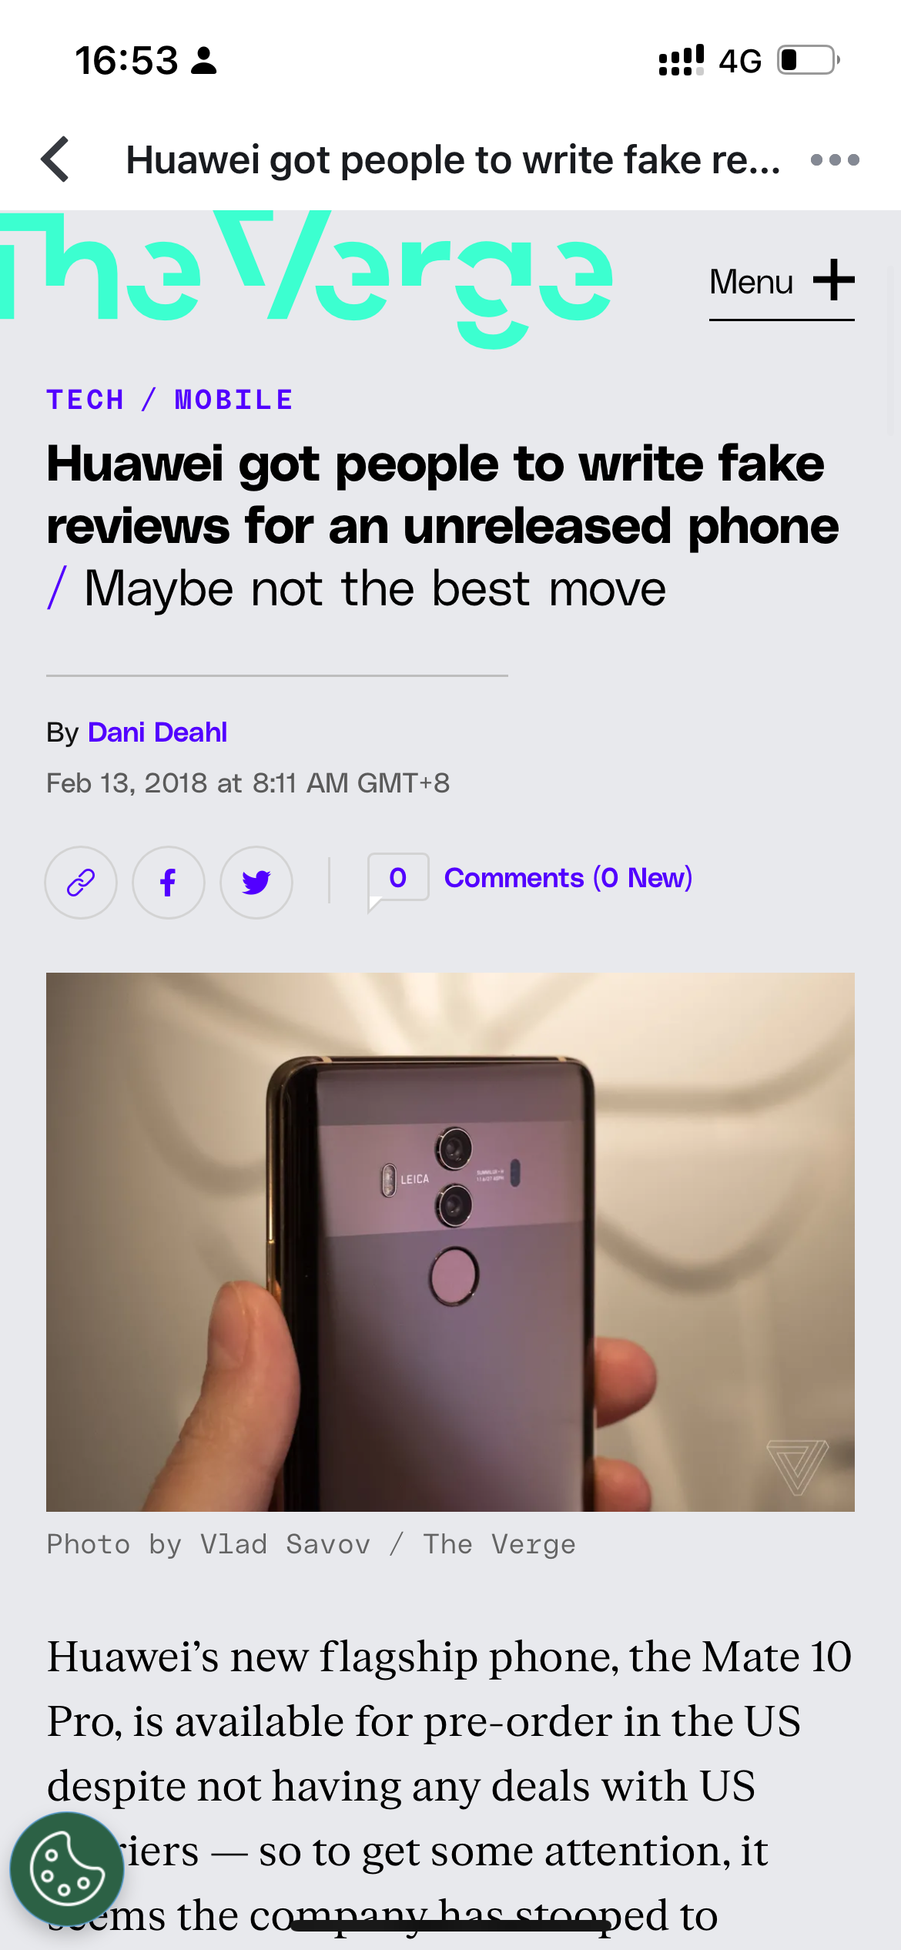Tap the battery indicator in status bar
Image resolution: width=901 pixels, height=1950 pixels.
pos(809,60)
